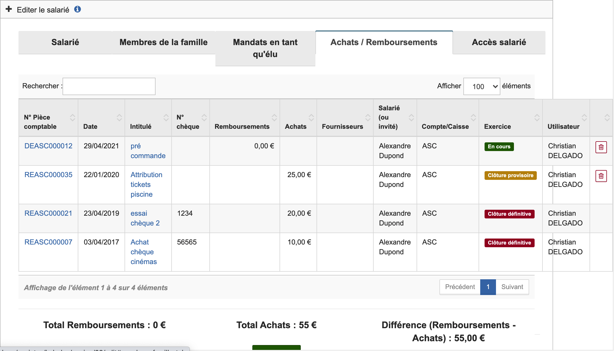Go to the Suivant page
The height and width of the screenshot is (351, 614).
(512, 287)
